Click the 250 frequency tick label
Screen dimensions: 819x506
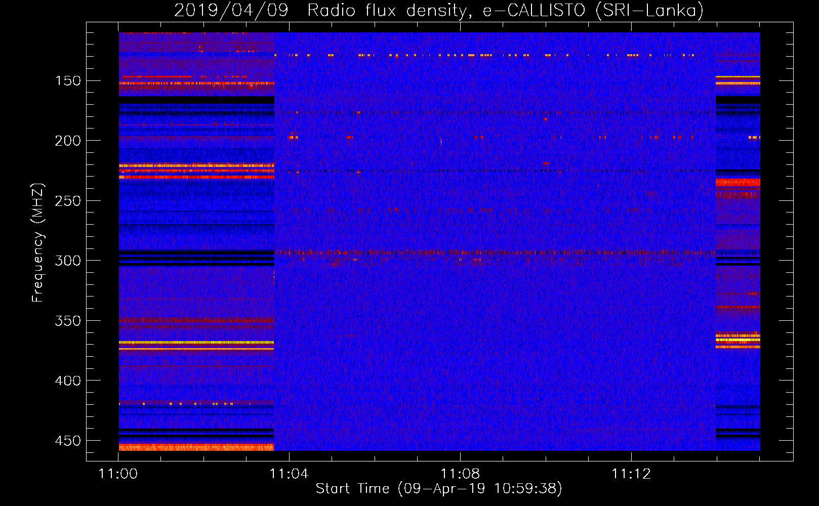[x=68, y=201]
